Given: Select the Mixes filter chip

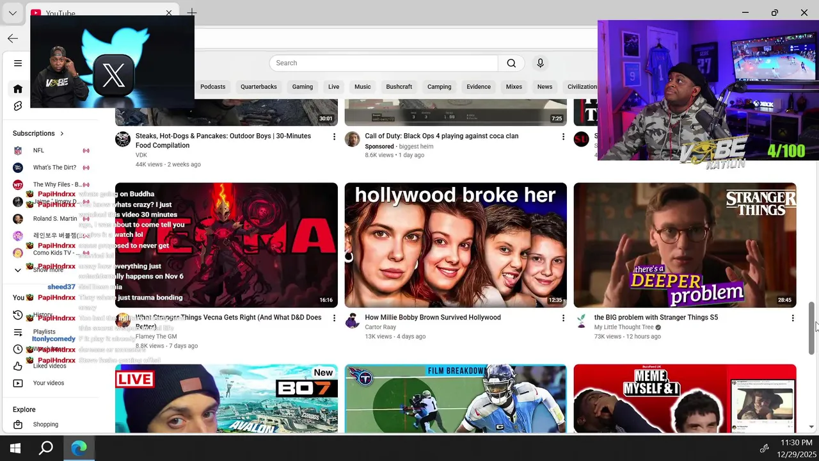Looking at the screenshot, I should coord(514,86).
